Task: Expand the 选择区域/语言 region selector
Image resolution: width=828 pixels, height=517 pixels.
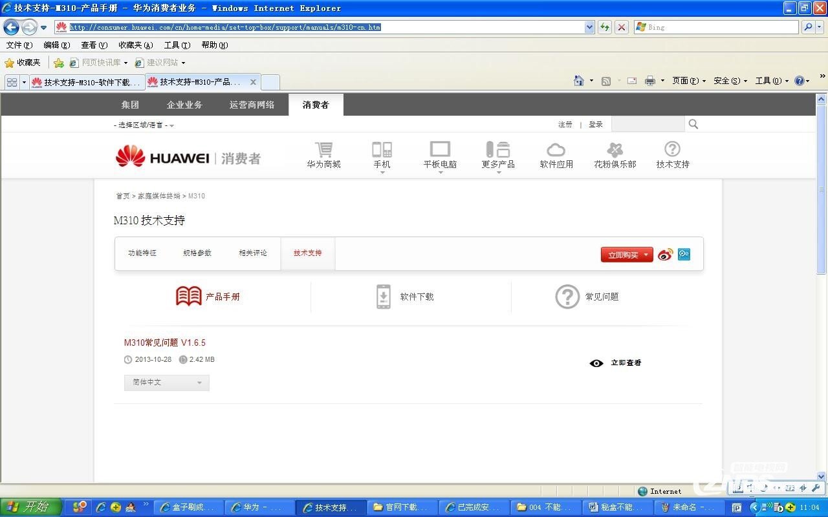Action: (x=144, y=125)
